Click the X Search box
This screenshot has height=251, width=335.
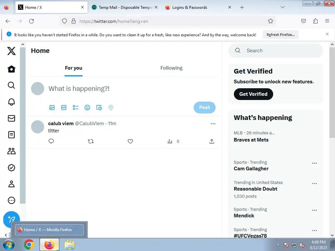click(275, 51)
